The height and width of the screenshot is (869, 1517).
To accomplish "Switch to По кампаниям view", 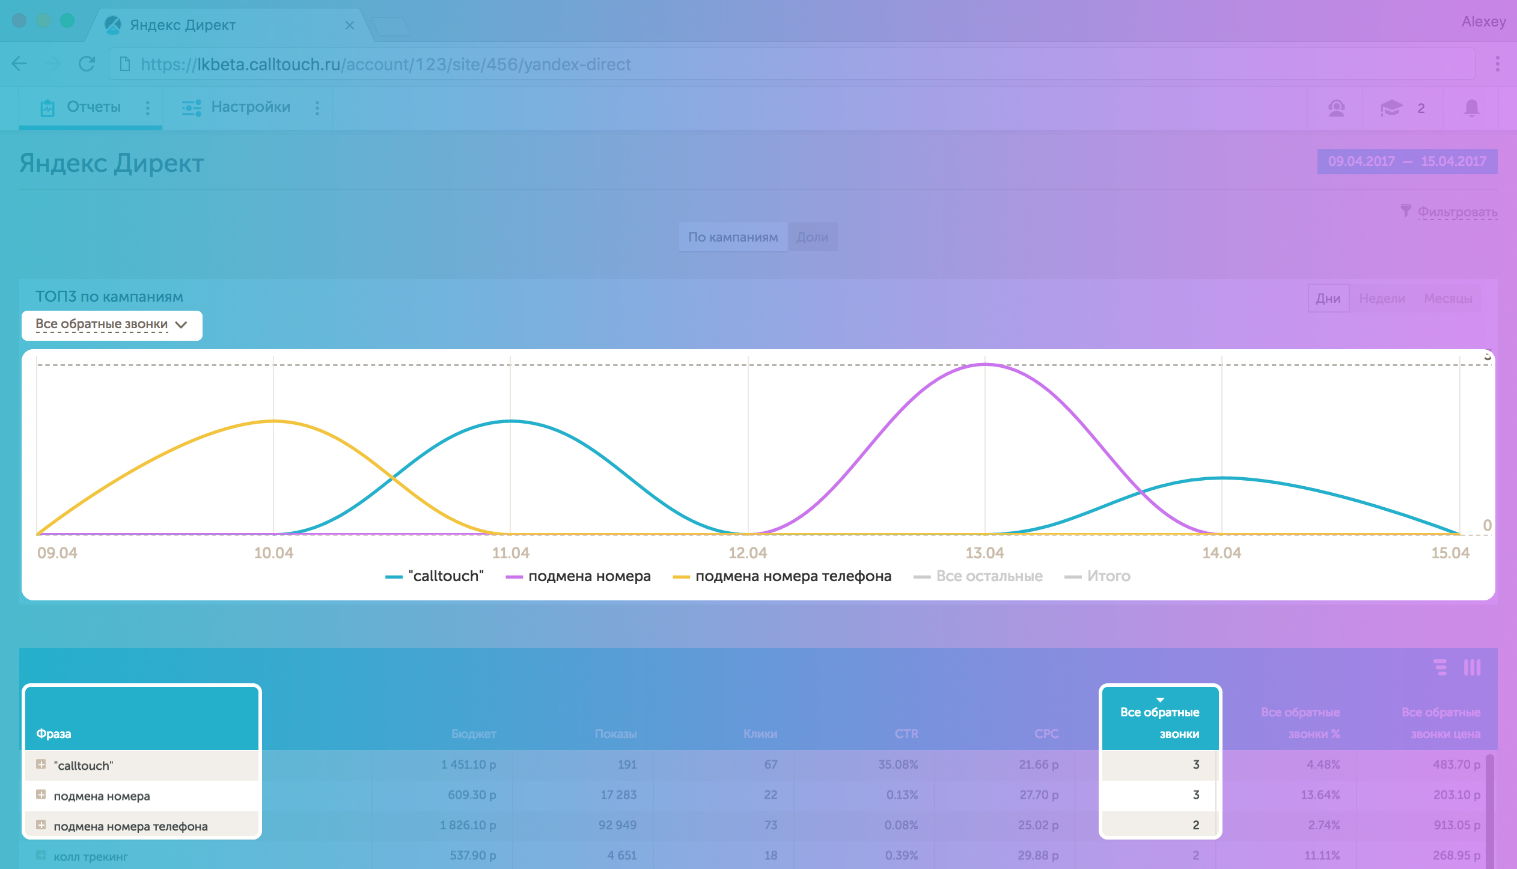I will point(733,237).
